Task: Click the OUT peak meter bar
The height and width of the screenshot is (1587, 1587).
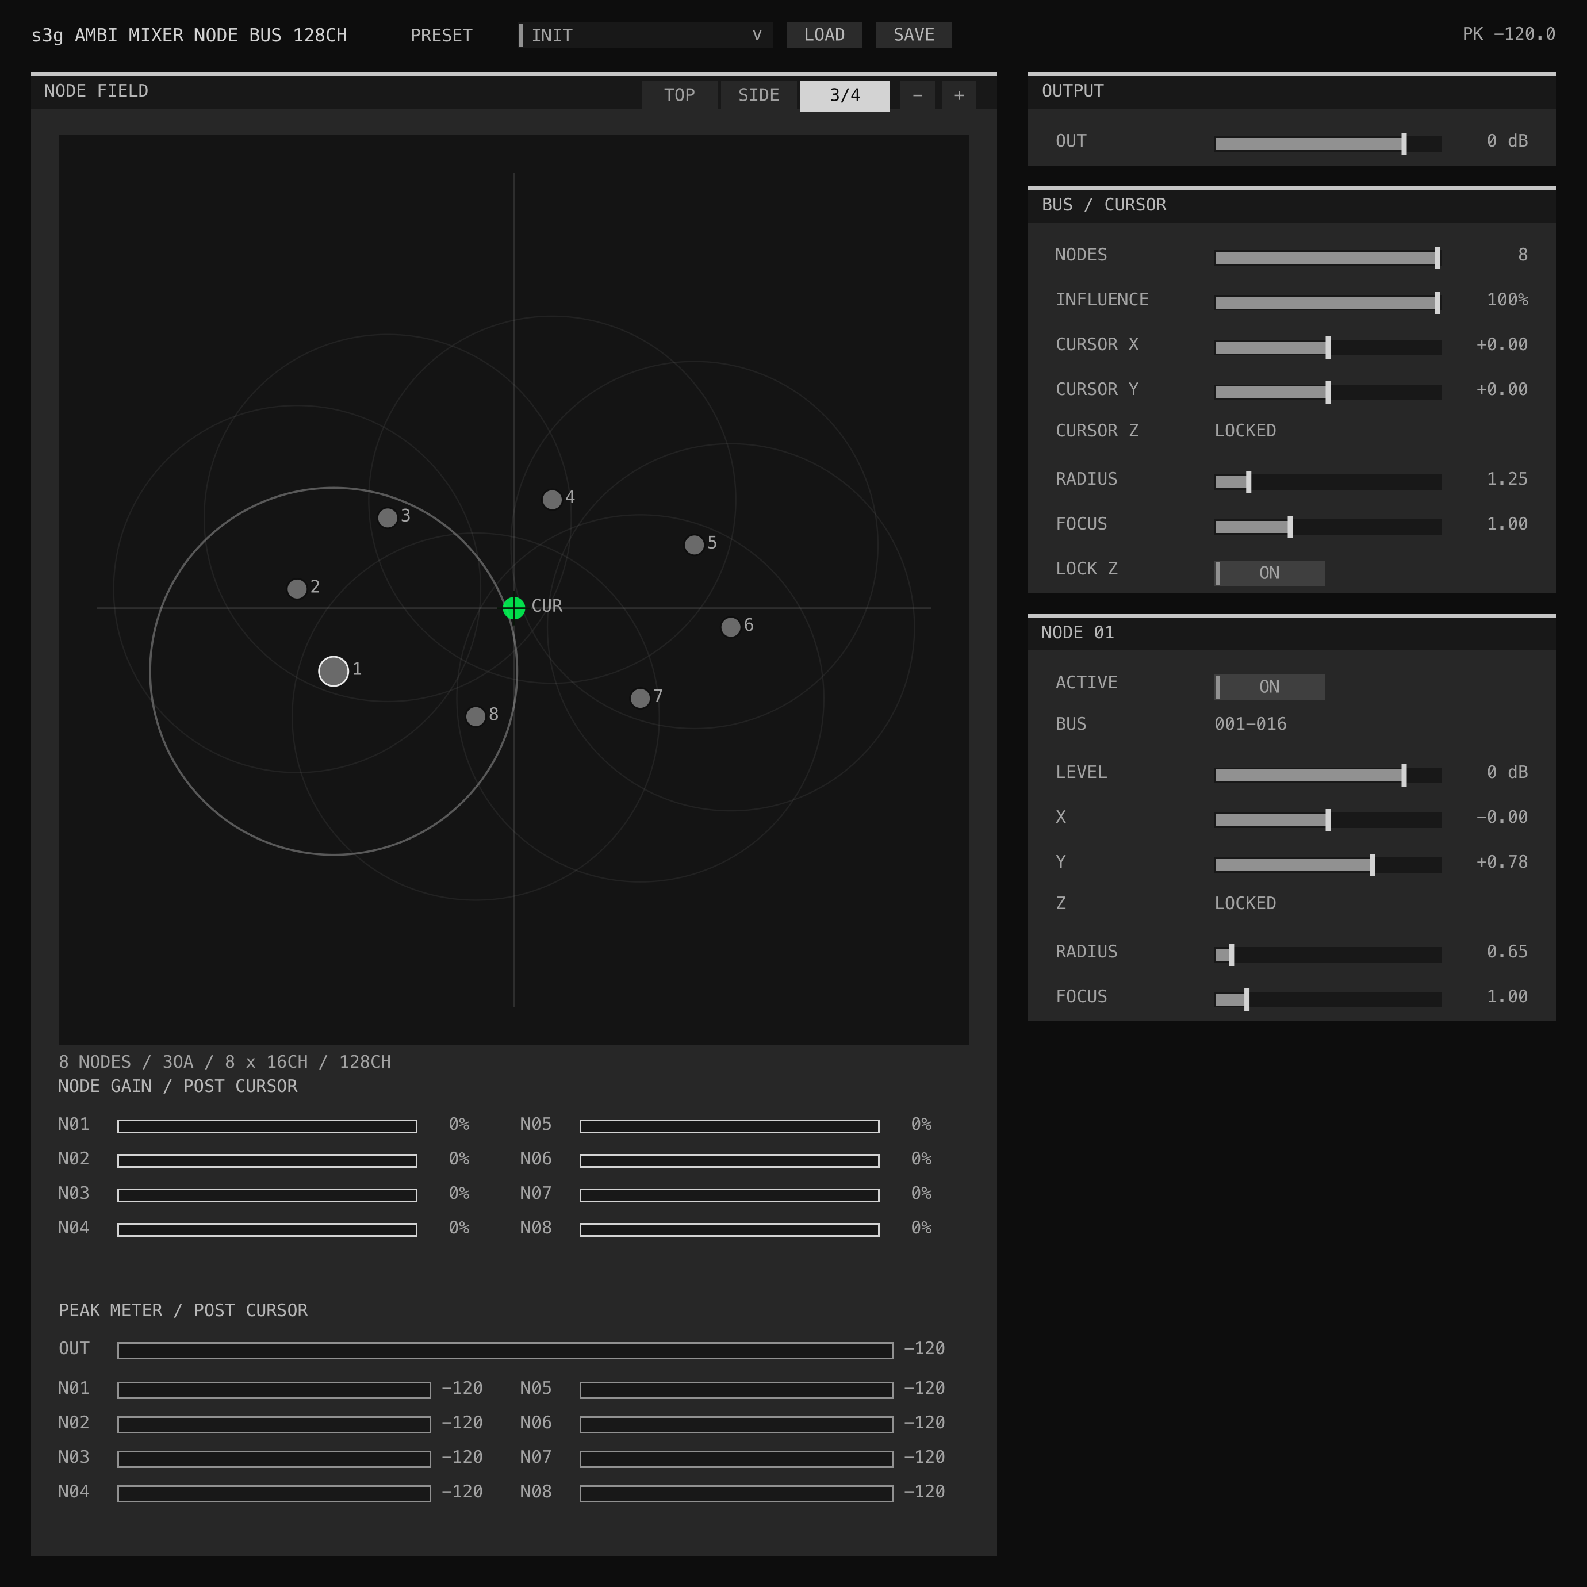Action: pos(505,1351)
